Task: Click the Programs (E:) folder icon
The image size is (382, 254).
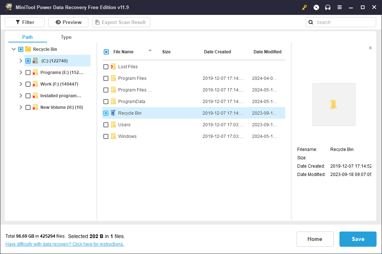Action: 35,73
